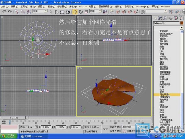The width and height of the screenshot is (185, 139).
Task: Click the orange object color swatch
Action: (x=182, y=23)
